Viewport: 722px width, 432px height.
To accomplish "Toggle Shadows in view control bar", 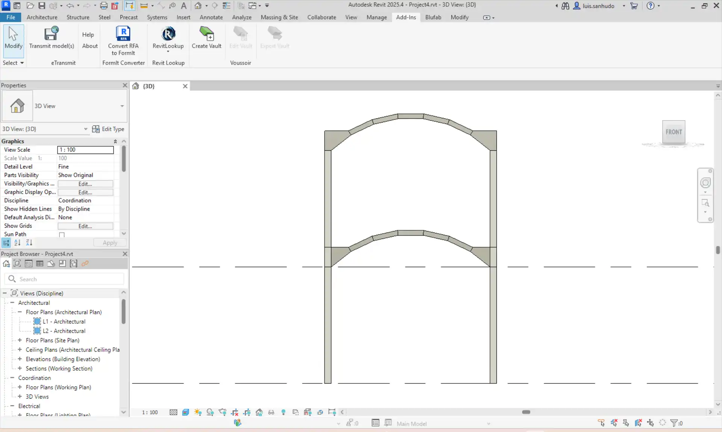I will (x=210, y=412).
